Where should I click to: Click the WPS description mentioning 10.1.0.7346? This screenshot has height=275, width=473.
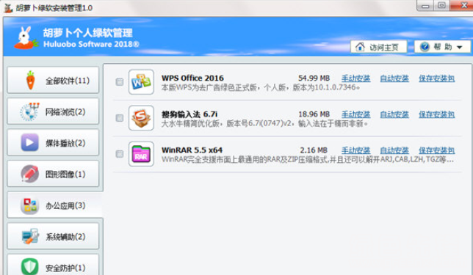(261, 87)
